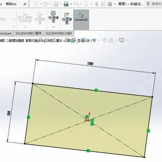The height and width of the screenshot is (162, 162).
Task: Select the green relation marker on top edge
Action: (96, 90)
